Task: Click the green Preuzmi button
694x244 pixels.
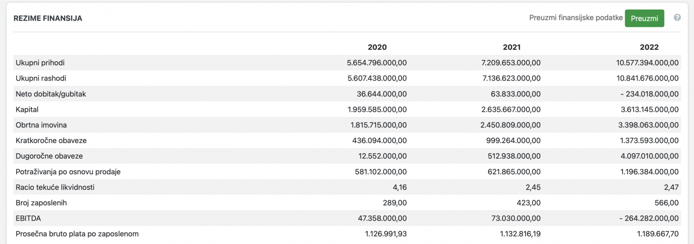Action: click(644, 18)
